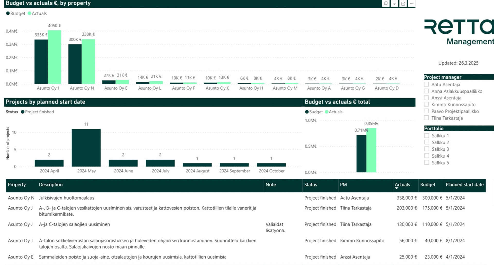Enable the Salkku 3 portfolio filter

[427, 149]
